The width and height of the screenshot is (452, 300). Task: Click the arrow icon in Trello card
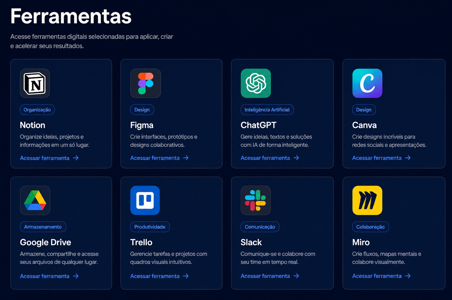[186, 276]
